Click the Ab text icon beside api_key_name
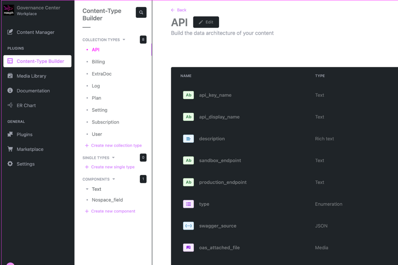The image size is (398, 265). pyautogui.click(x=188, y=95)
